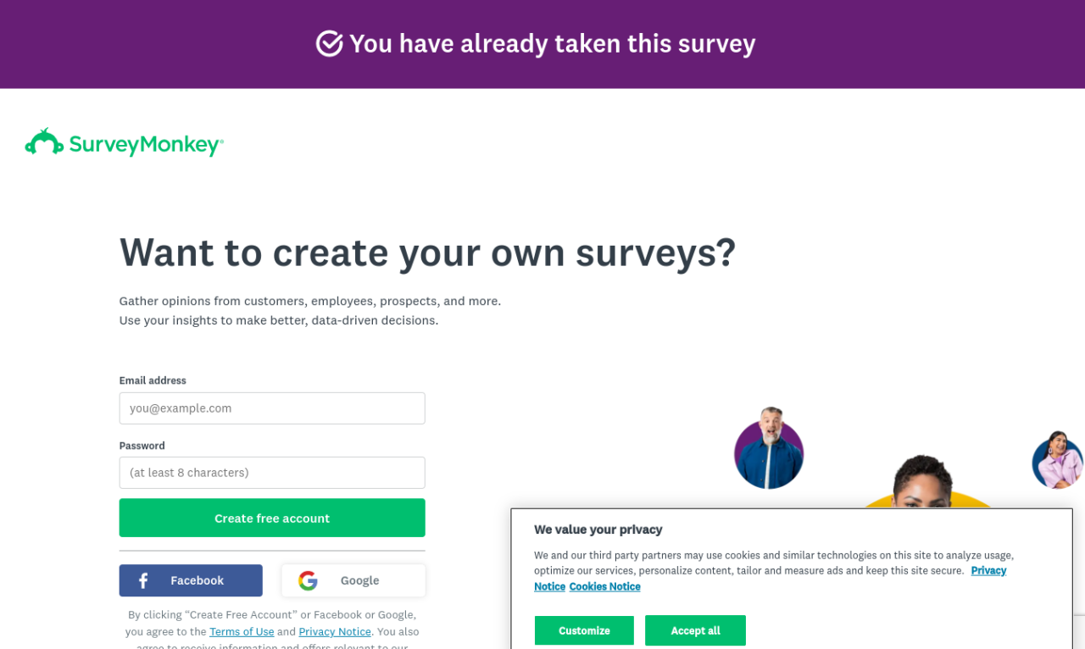
Task: Click the Customize cookies button
Action: click(x=584, y=630)
